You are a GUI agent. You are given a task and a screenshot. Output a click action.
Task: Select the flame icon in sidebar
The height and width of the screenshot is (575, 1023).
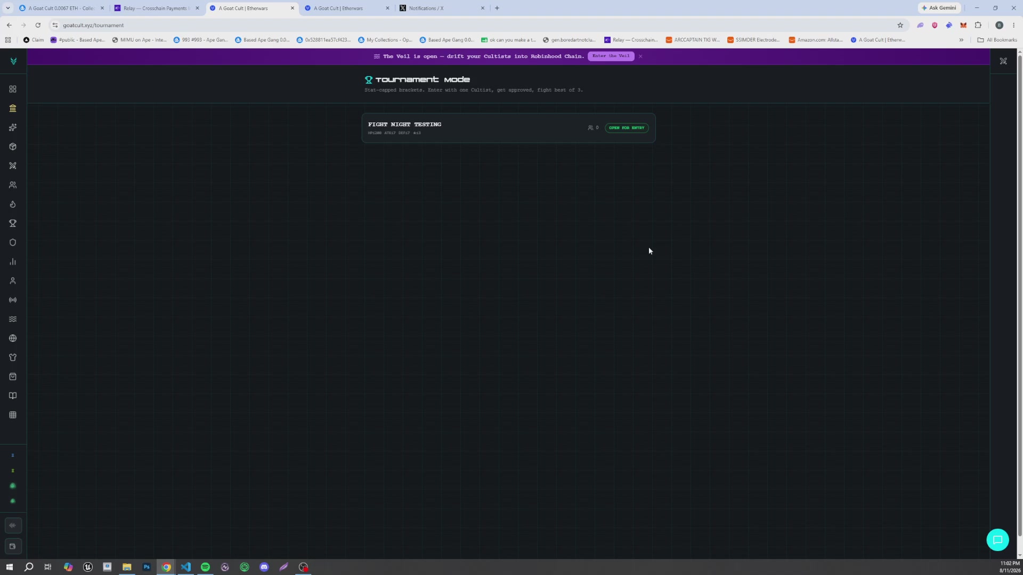pos(13,204)
